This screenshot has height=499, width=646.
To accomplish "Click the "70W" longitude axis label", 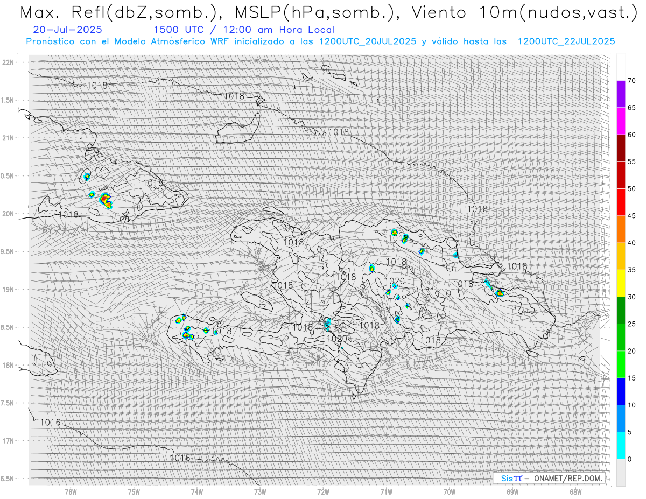I will (450, 491).
